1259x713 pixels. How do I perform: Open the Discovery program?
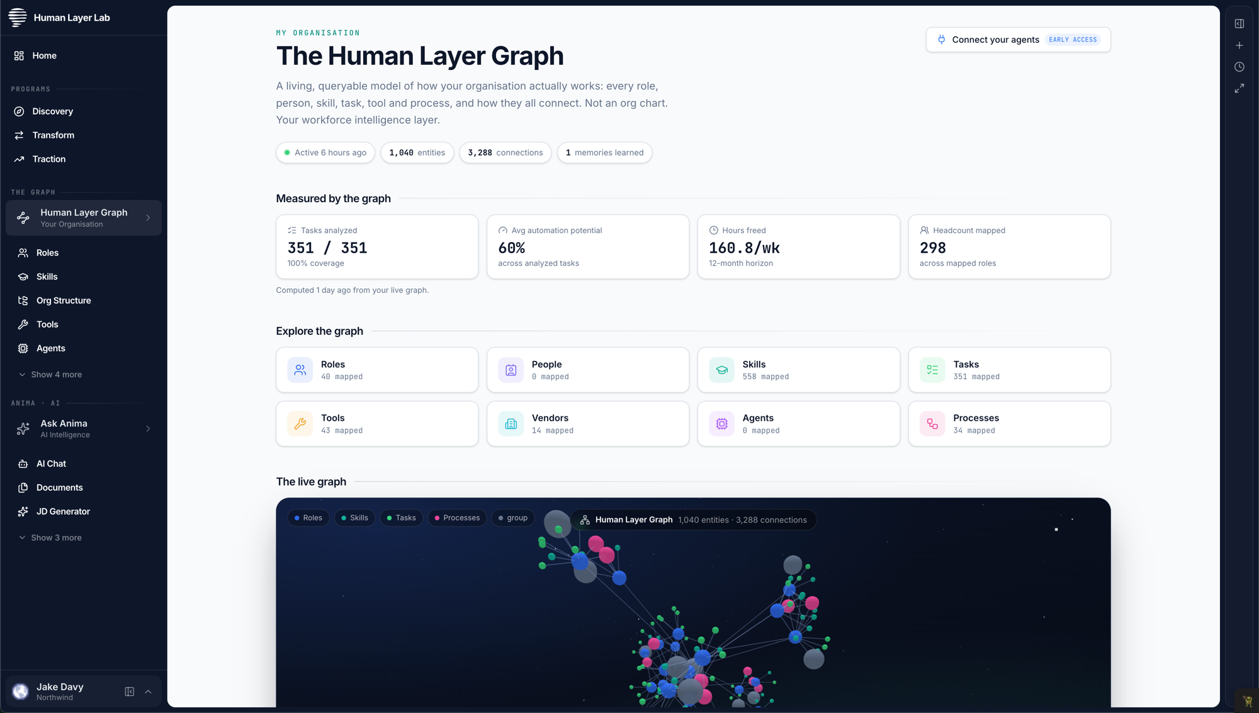tap(84, 111)
